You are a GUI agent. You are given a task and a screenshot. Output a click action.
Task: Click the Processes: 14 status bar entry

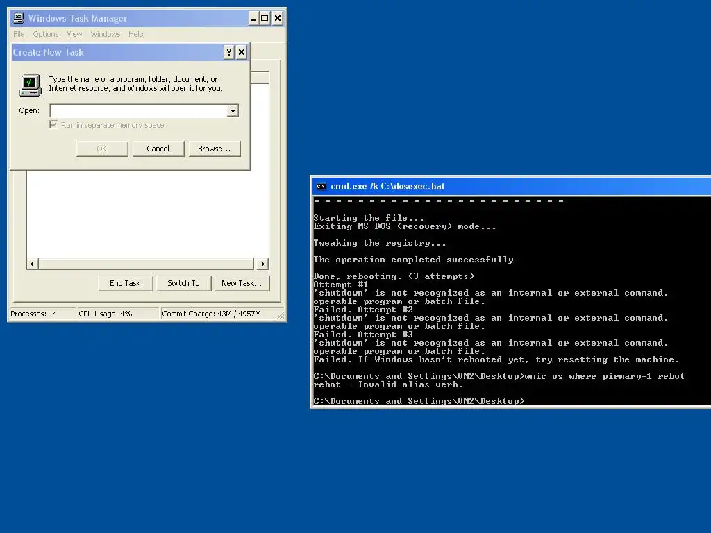[42, 314]
